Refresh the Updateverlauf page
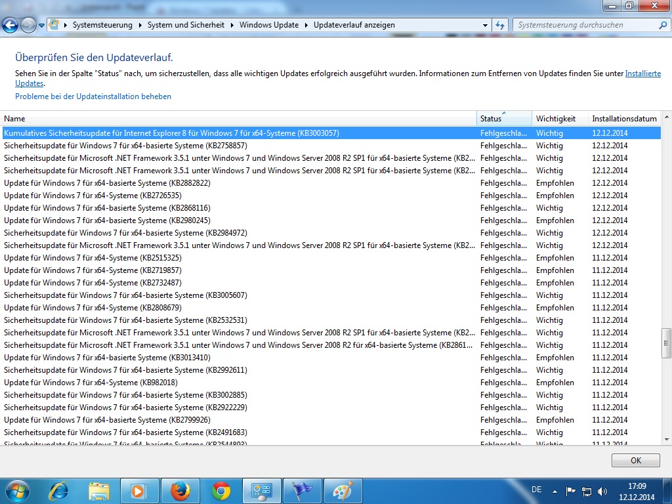This screenshot has height=504, width=672. click(x=499, y=26)
